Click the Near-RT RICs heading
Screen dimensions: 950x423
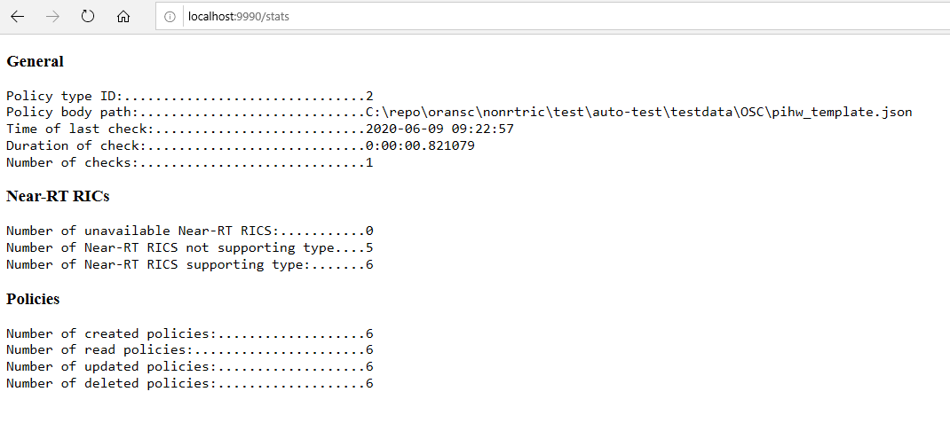tap(58, 196)
